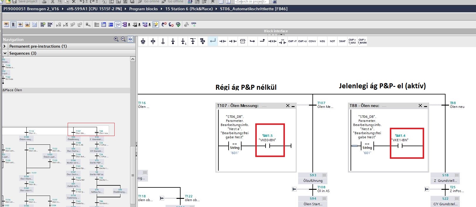Collapse the T107 - Ölen Messung transition box
The width and height of the screenshot is (476, 207).
293,106
